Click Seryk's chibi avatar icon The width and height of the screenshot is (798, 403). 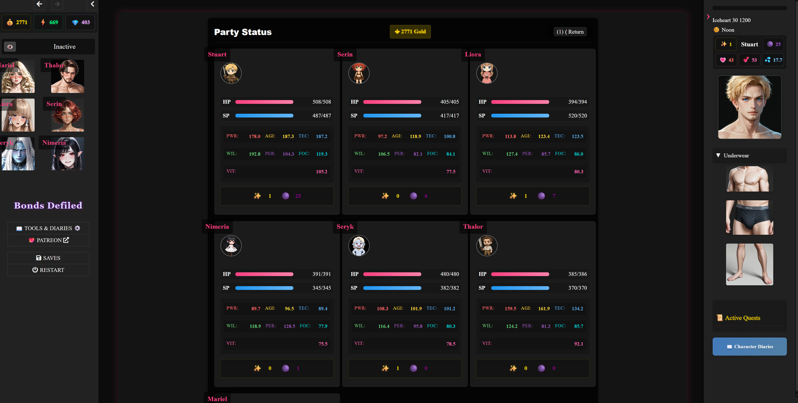359,246
